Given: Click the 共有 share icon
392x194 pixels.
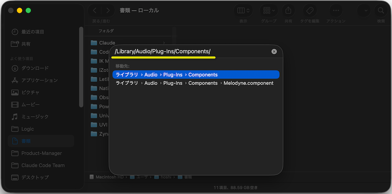Looking at the screenshot, I should (x=288, y=11).
